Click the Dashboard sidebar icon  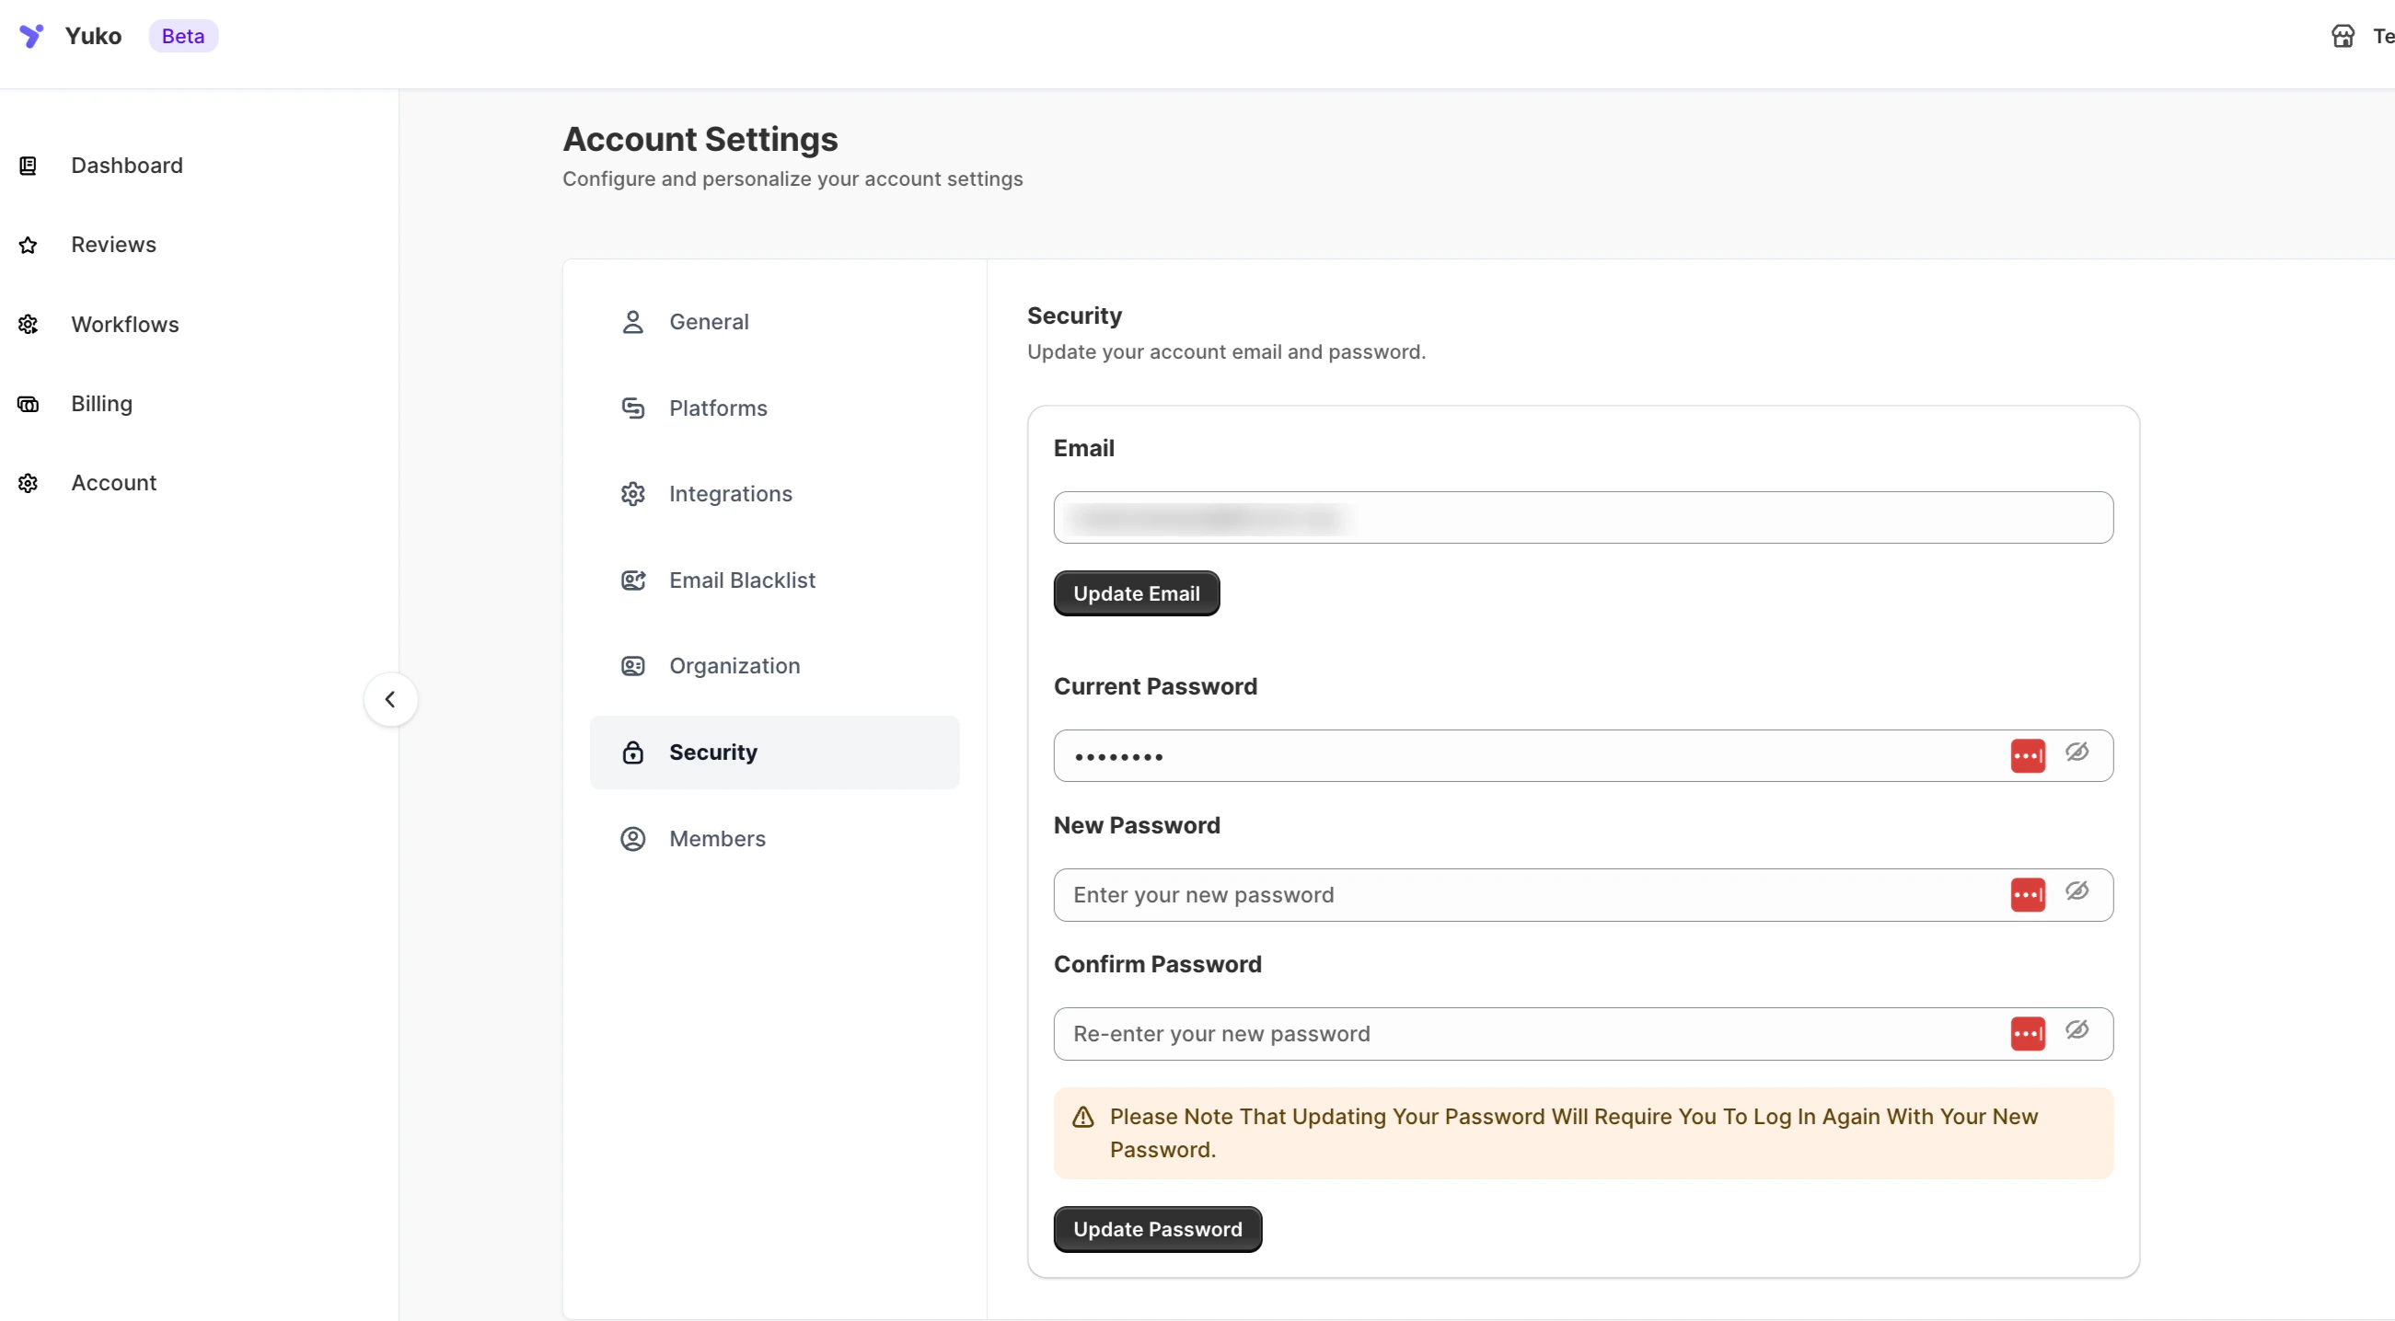click(28, 166)
